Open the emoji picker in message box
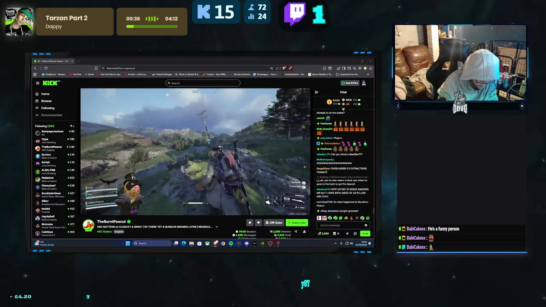The image size is (546, 307). pyautogui.click(x=366, y=225)
